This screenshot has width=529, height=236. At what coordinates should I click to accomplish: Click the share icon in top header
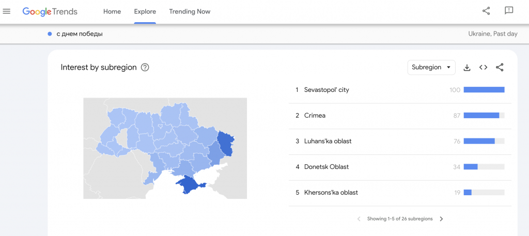[x=486, y=11]
